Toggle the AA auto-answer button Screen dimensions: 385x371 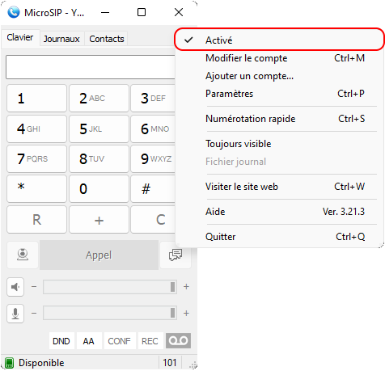coord(89,341)
